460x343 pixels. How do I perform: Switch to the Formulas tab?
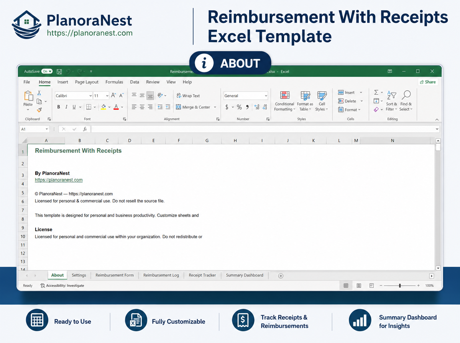114,82
